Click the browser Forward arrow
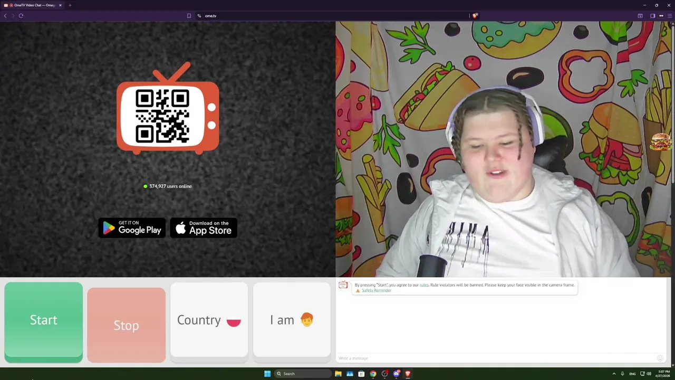Viewport: 675px width, 380px height. 13,16
